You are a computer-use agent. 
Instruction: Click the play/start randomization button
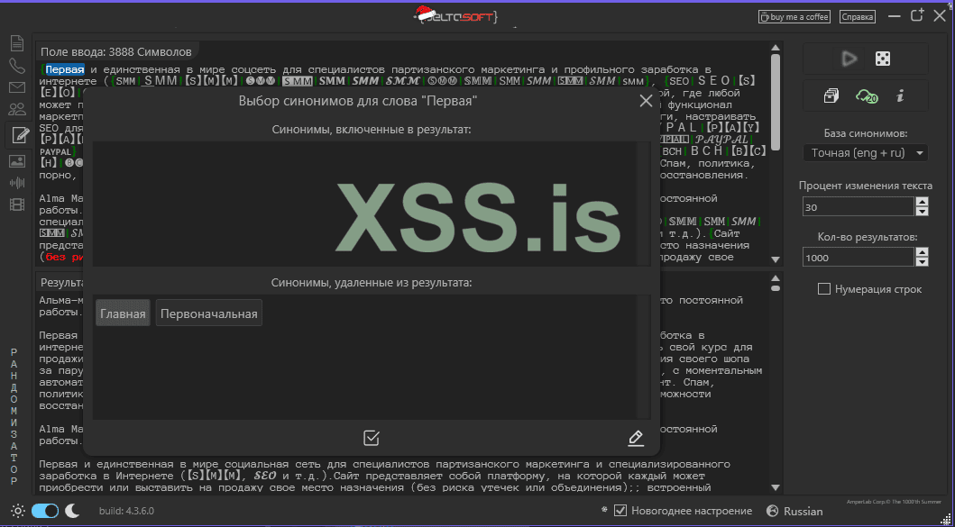coord(849,59)
